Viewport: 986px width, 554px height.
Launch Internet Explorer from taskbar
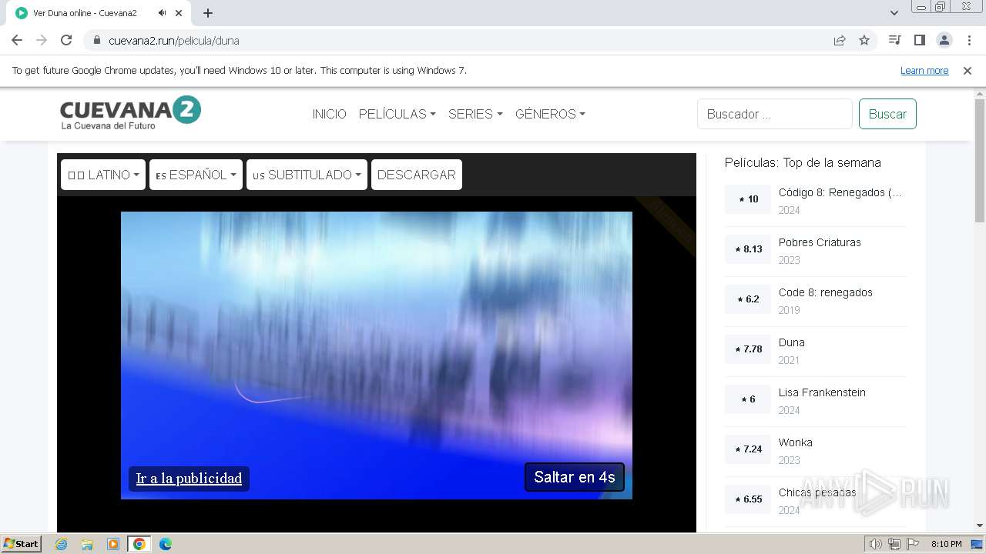tap(62, 544)
